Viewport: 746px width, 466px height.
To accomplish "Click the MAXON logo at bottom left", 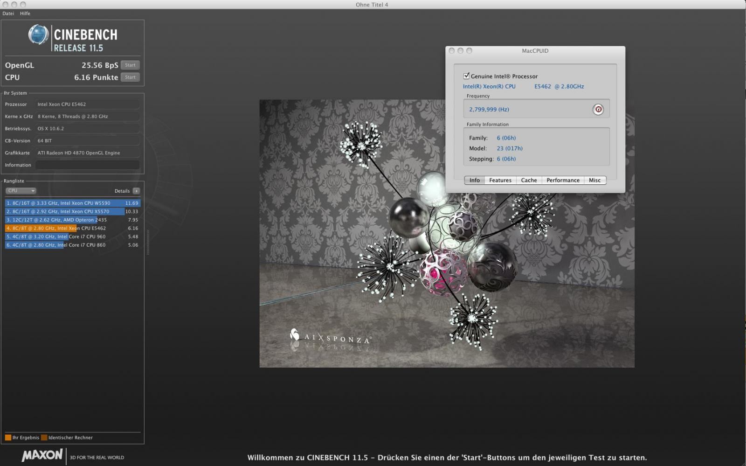I will pos(42,456).
